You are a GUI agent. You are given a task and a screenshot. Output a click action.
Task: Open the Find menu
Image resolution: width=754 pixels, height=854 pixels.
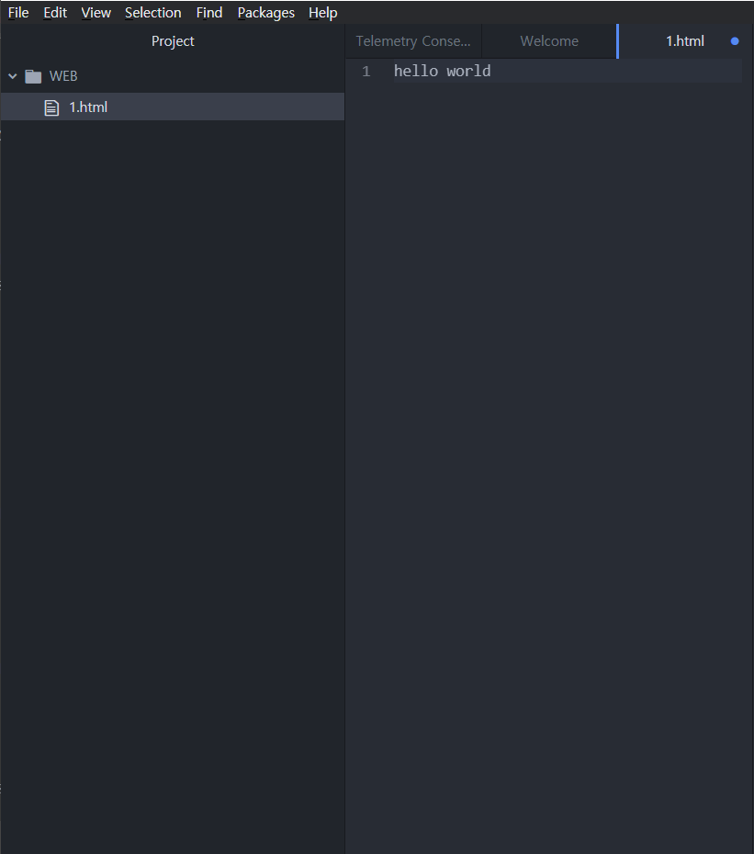(208, 12)
